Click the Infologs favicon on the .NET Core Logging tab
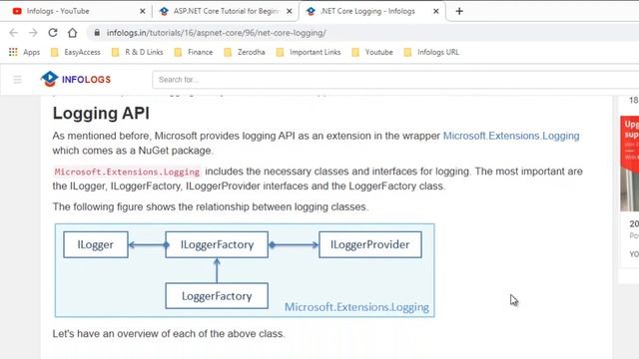This screenshot has height=359, width=639. pos(311,11)
